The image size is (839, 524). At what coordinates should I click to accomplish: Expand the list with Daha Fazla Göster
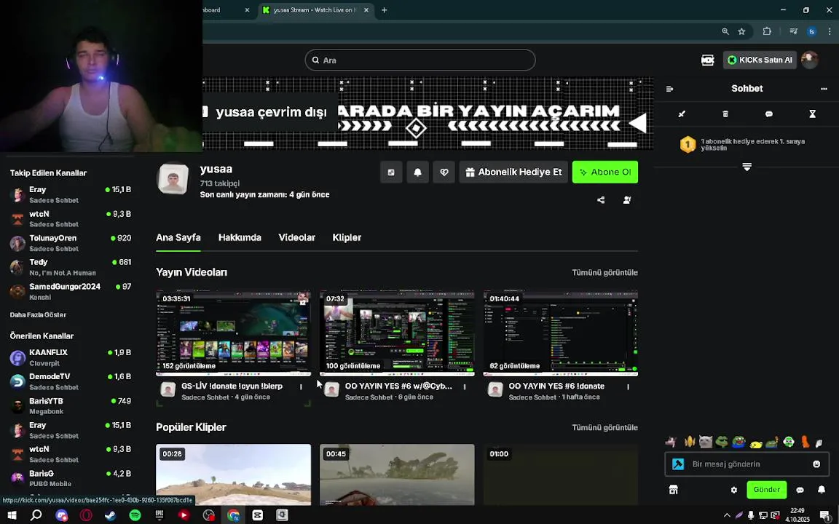point(38,315)
